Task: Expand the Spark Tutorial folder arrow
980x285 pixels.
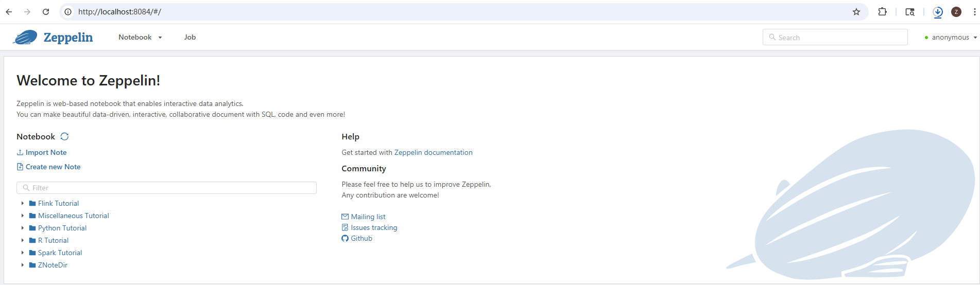Action: (23, 253)
